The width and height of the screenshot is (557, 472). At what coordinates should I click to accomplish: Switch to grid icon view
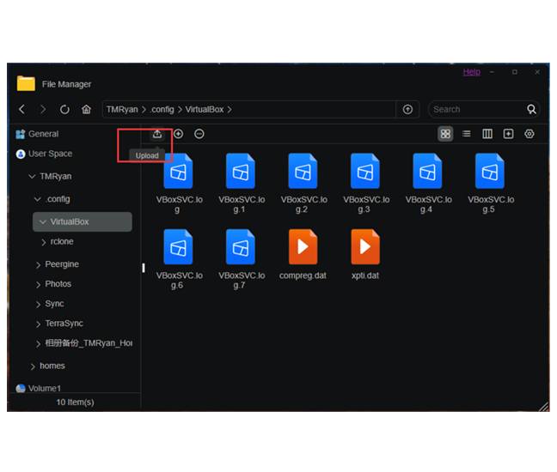coord(445,134)
